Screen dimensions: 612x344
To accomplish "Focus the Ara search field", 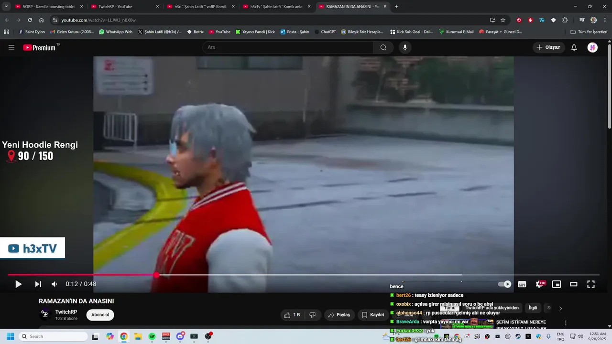I will tap(288, 47).
